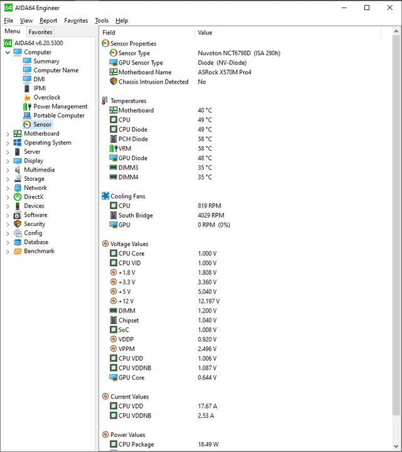Click the Chassis Intrusion Detected shield icon

point(113,82)
